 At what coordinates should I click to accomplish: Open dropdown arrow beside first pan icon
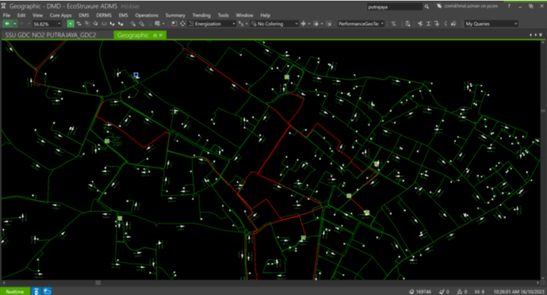pos(309,24)
